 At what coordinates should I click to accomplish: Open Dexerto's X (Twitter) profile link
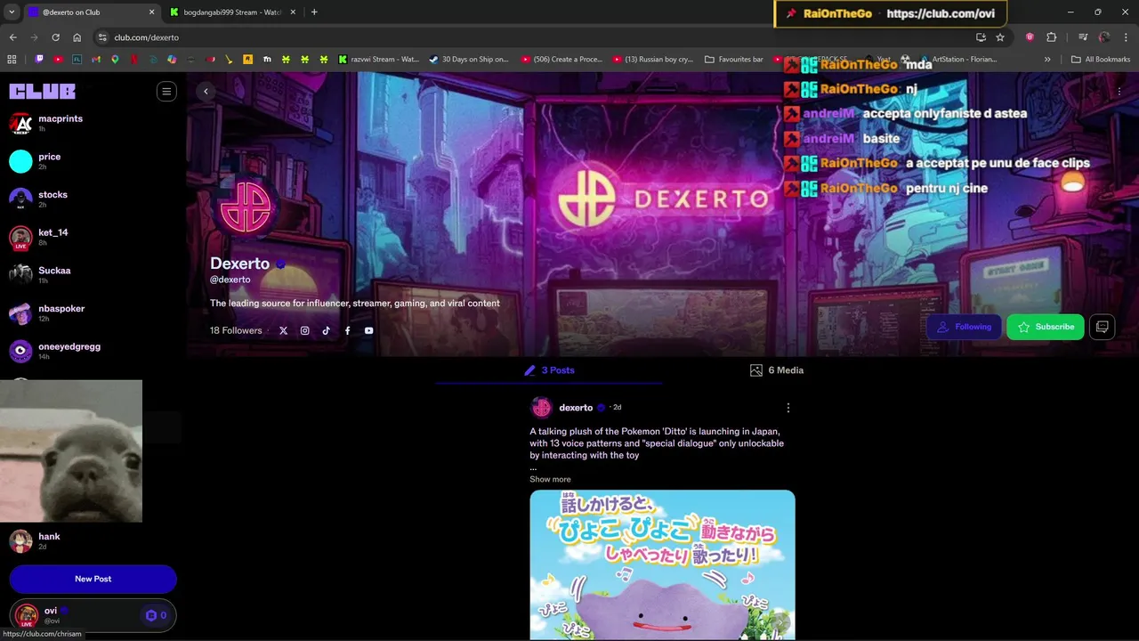pyautogui.click(x=283, y=330)
